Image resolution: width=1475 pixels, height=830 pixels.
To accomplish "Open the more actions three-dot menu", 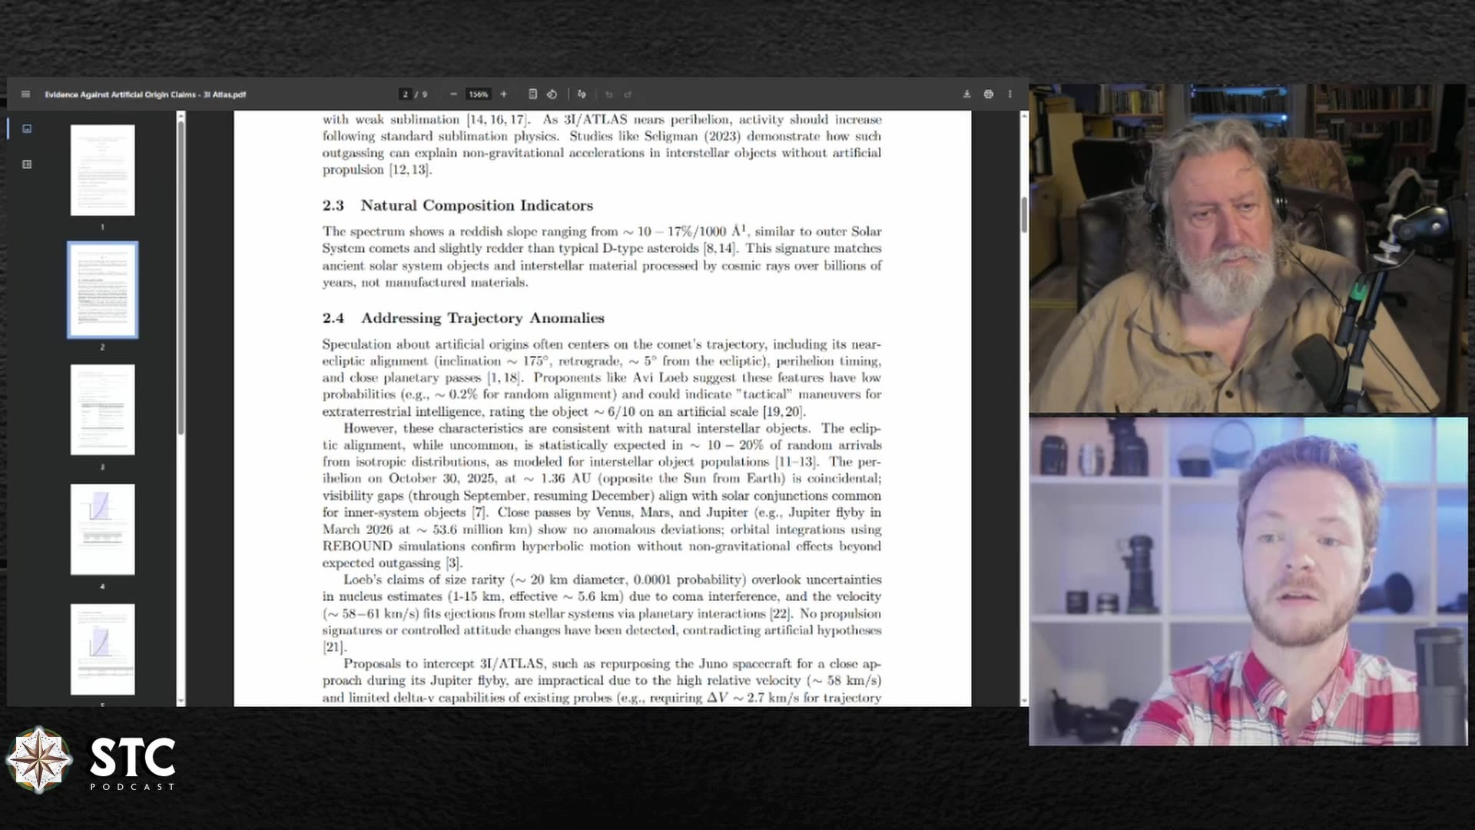I will (1010, 95).
